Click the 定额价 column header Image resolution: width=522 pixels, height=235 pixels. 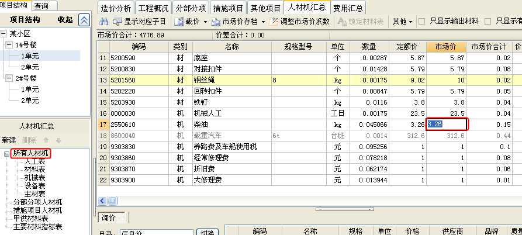[x=407, y=47]
